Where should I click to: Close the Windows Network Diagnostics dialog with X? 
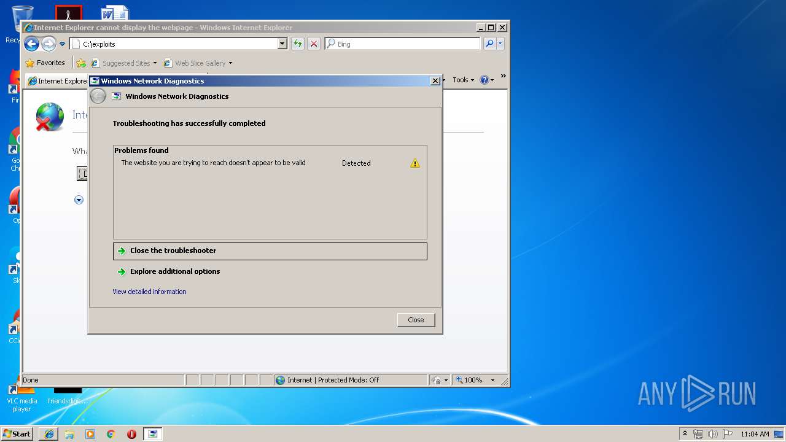435,81
